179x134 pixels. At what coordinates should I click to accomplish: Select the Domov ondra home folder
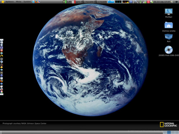[169, 27]
